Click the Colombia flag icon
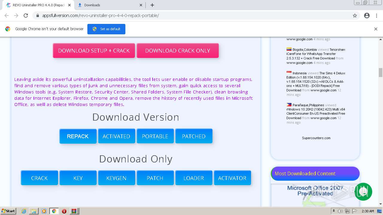The image size is (383, 215). click(289, 50)
